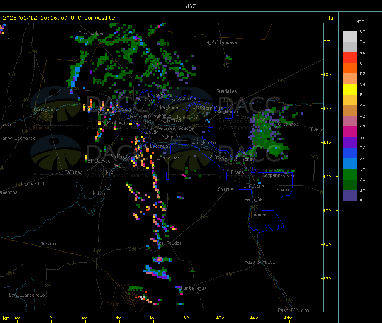The width and height of the screenshot is (382, 323).
Task: Click the S_Rosas location label
Action: [x=171, y=137]
